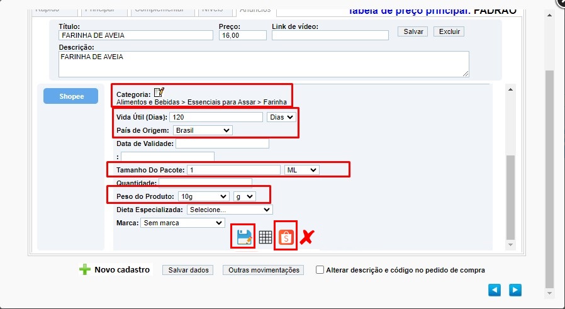
Task: Open the ML unit dropdown
Action: [301, 170]
